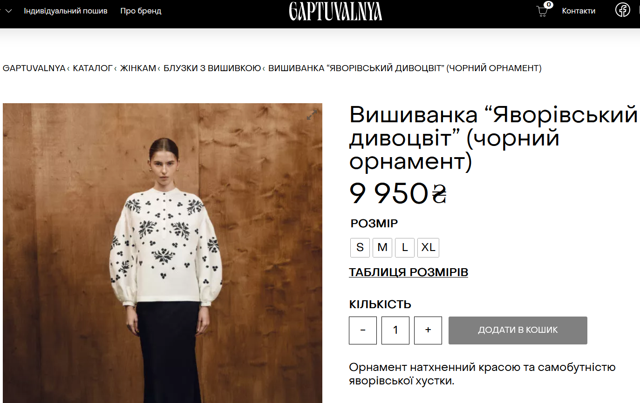Screen dimensions: 640x403
Task: Increase quantity with plus button
Action: 428,330
